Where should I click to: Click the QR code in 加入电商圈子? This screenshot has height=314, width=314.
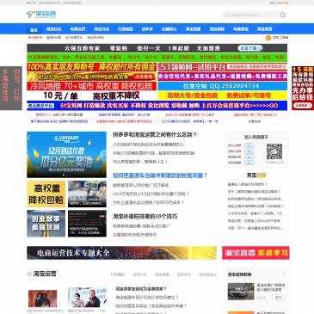[x=274, y=151]
